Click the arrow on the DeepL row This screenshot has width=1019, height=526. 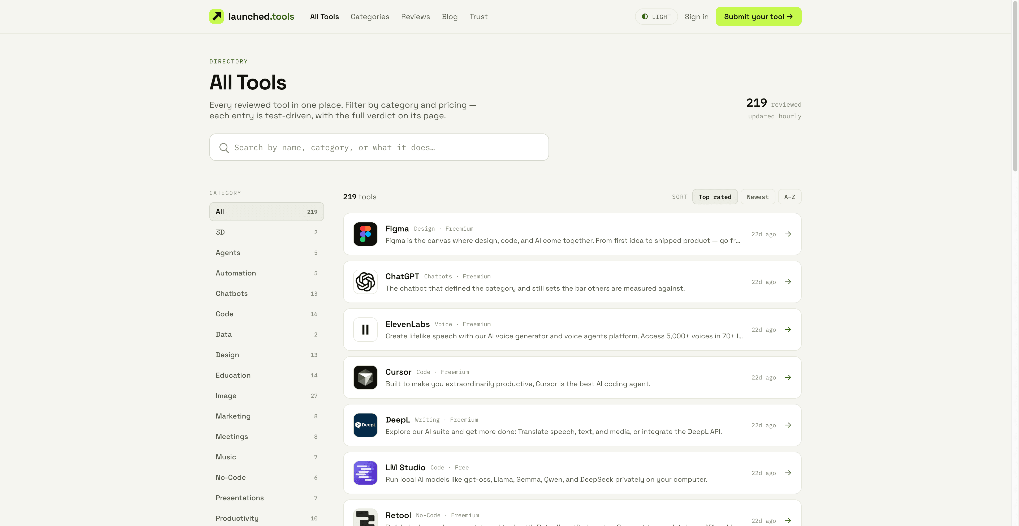click(x=788, y=425)
